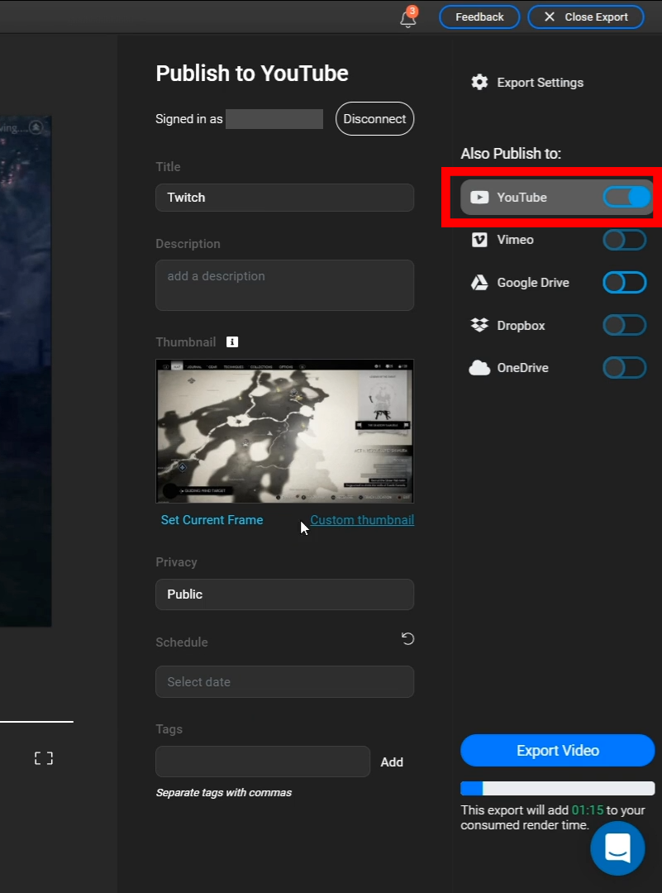Click the Title field containing Twitch
662x893 pixels.
tap(284, 198)
